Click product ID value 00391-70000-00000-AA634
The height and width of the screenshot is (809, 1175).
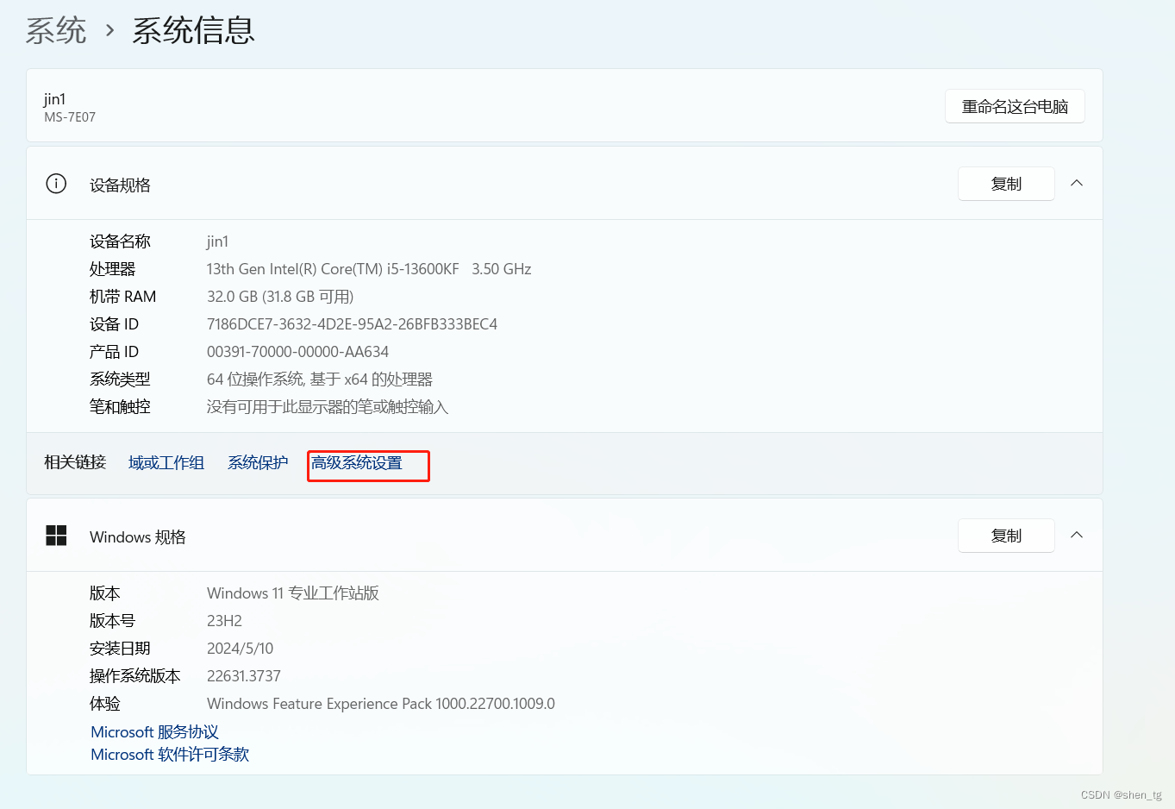(297, 352)
